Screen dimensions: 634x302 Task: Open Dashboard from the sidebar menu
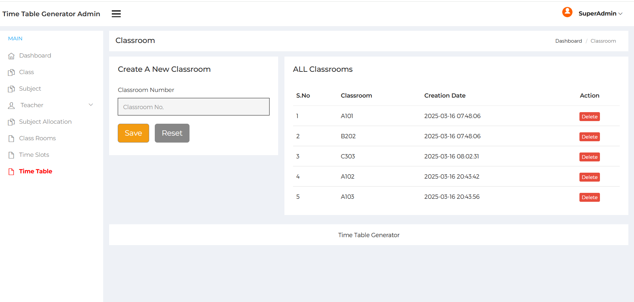(x=35, y=56)
